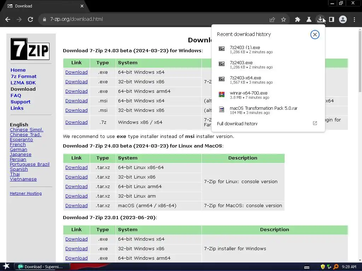The image size is (362, 271).
Task: Open the Home sidebar link
Action: point(18,70)
